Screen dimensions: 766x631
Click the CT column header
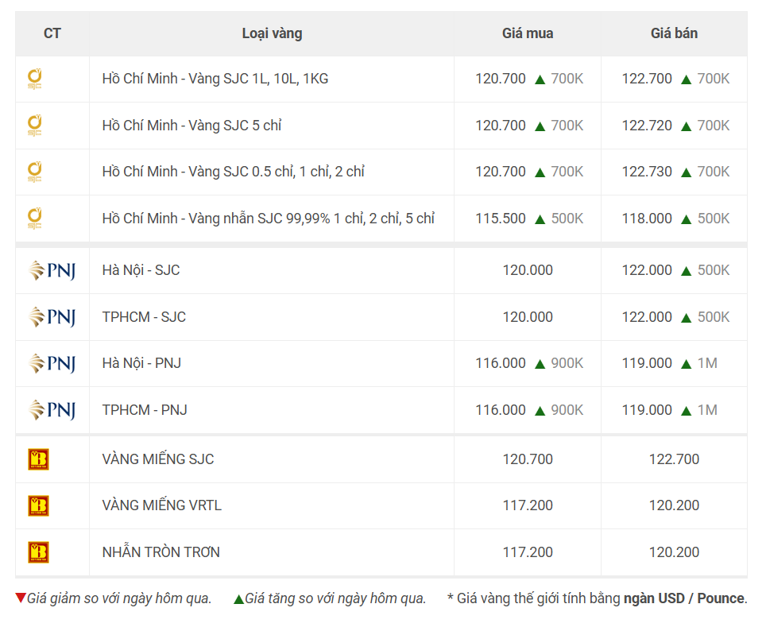52,33
